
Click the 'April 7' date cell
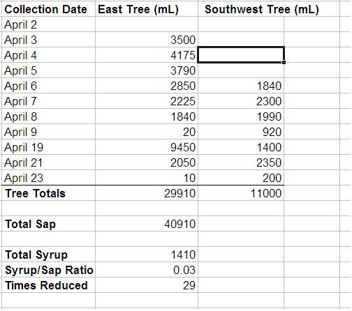point(48,101)
